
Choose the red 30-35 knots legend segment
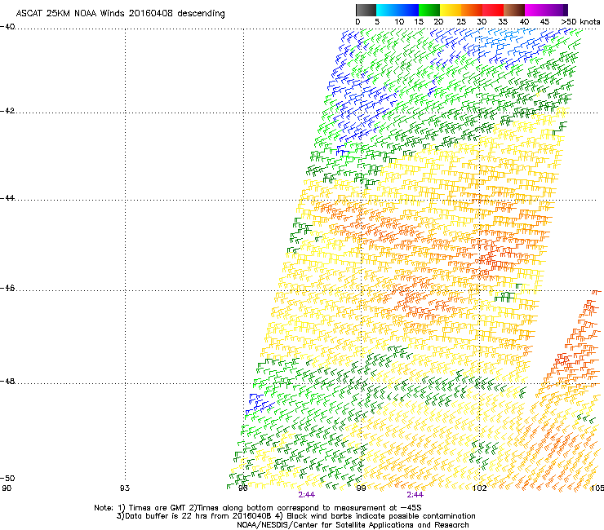point(493,10)
